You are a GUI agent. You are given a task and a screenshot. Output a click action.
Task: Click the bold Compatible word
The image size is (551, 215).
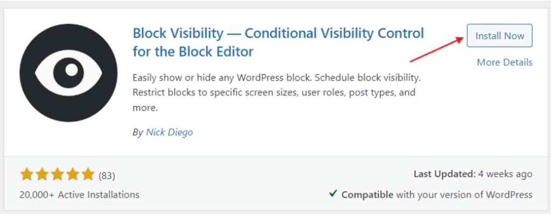click(x=367, y=195)
